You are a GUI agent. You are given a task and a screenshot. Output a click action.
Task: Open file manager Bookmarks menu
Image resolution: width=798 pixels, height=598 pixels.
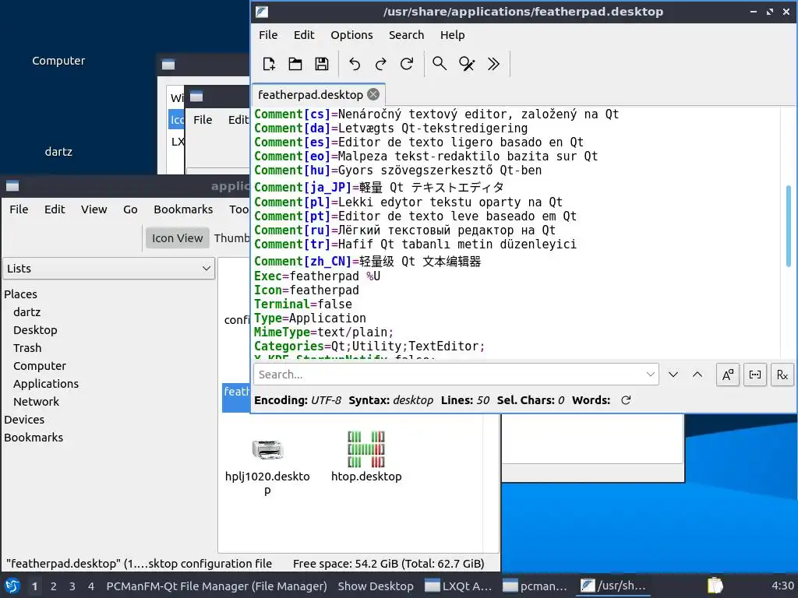183,209
